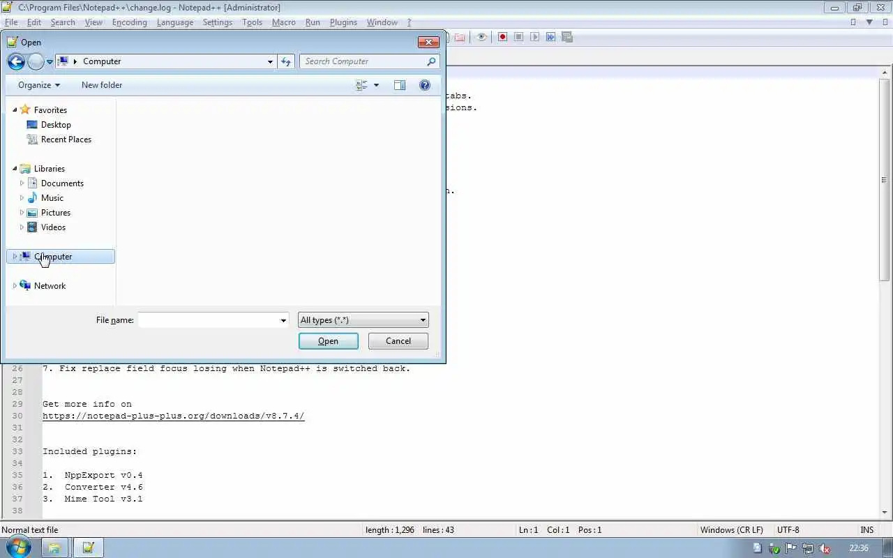
Task: Select the Documents library
Action: click(62, 183)
